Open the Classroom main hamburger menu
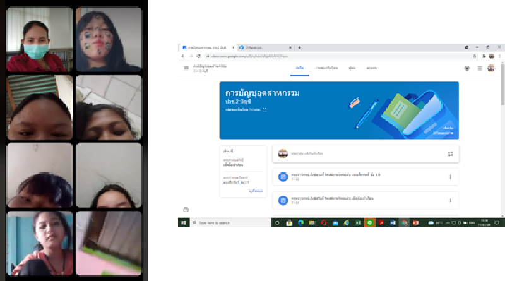The height and width of the screenshot is (281, 505). 186,68
